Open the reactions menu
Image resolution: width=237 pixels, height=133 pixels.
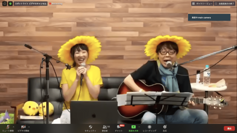[165, 128]
